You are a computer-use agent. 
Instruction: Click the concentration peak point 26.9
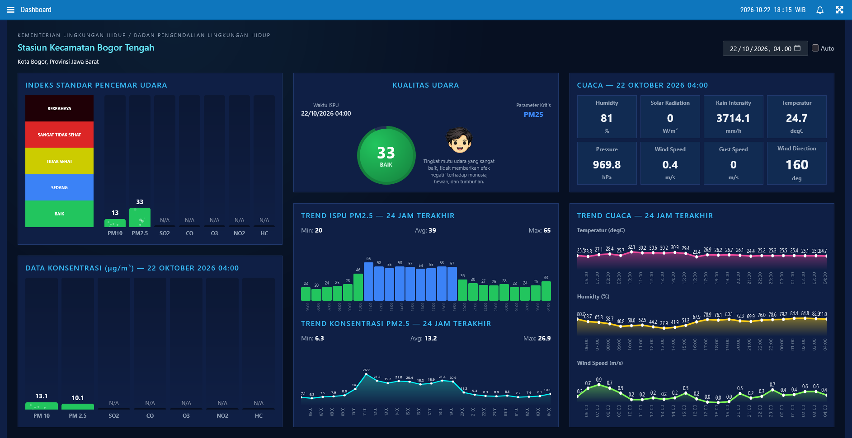pyautogui.click(x=366, y=374)
